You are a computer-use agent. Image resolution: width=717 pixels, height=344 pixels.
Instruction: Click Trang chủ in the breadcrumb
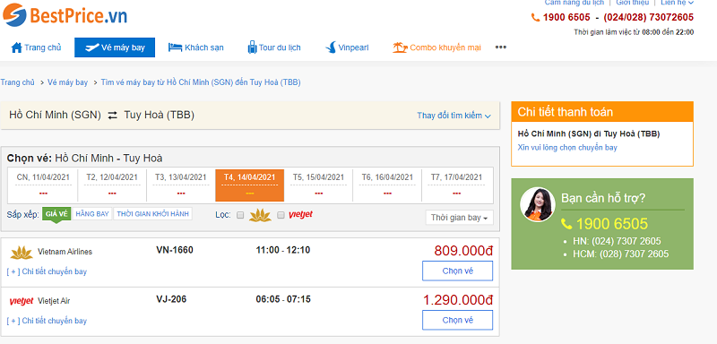pos(17,82)
